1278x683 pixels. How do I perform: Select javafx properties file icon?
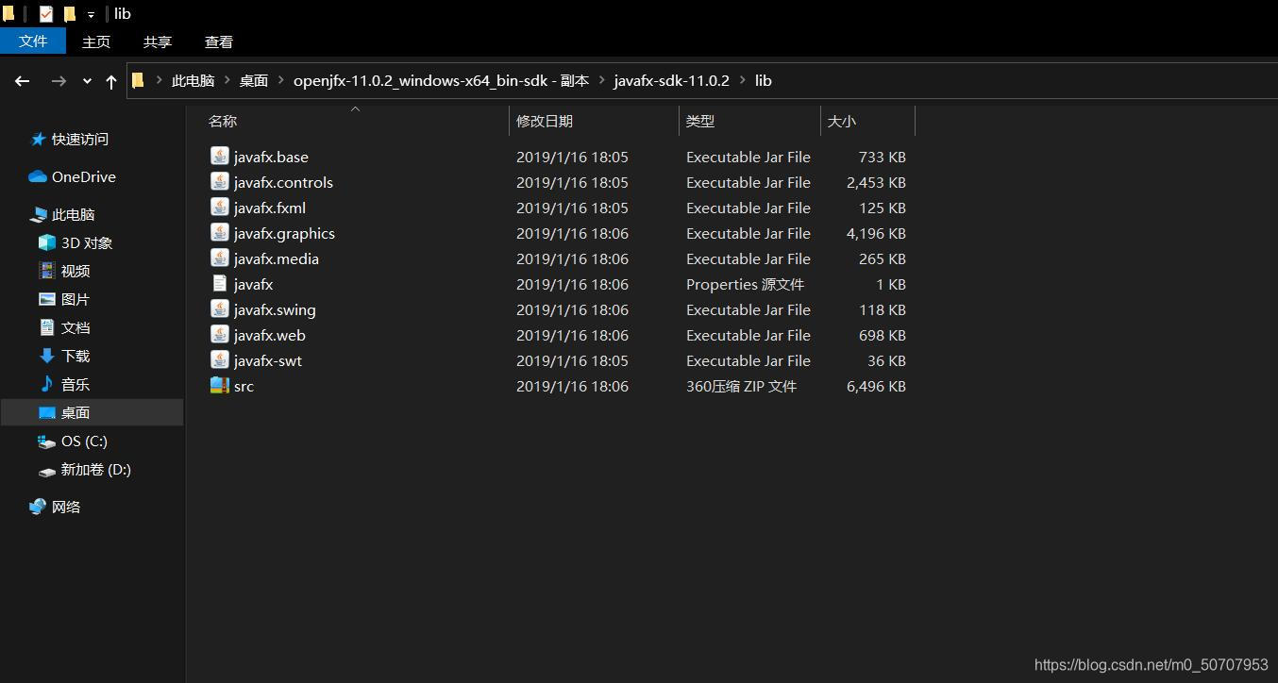coord(219,284)
